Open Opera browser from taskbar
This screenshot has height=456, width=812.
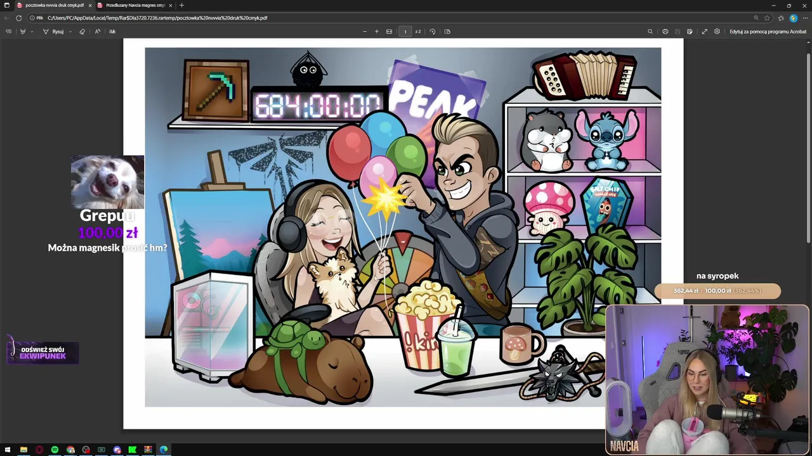click(x=39, y=450)
